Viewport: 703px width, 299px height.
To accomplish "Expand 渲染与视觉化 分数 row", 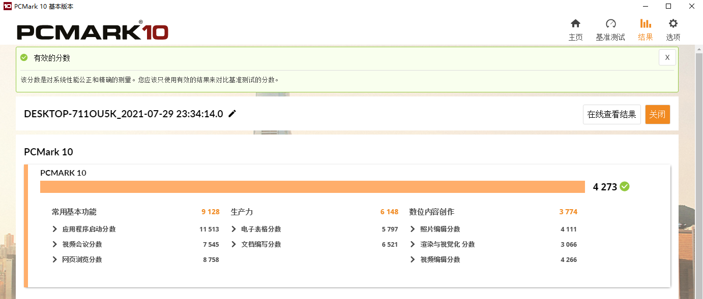I will [x=413, y=245].
